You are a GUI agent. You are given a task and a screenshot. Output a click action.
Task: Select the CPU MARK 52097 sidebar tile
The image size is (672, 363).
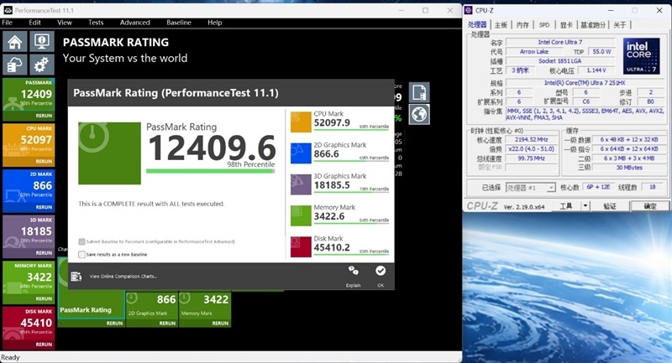[29, 145]
